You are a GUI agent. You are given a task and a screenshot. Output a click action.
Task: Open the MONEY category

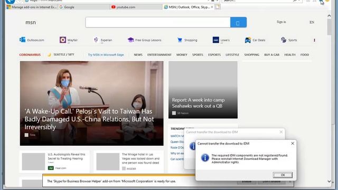[182, 55]
